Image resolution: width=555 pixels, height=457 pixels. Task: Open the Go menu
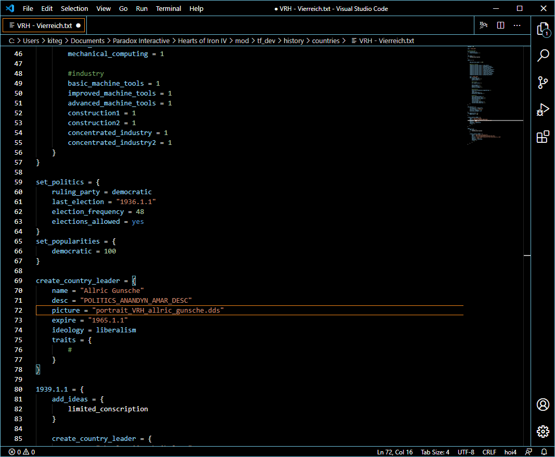click(x=123, y=8)
